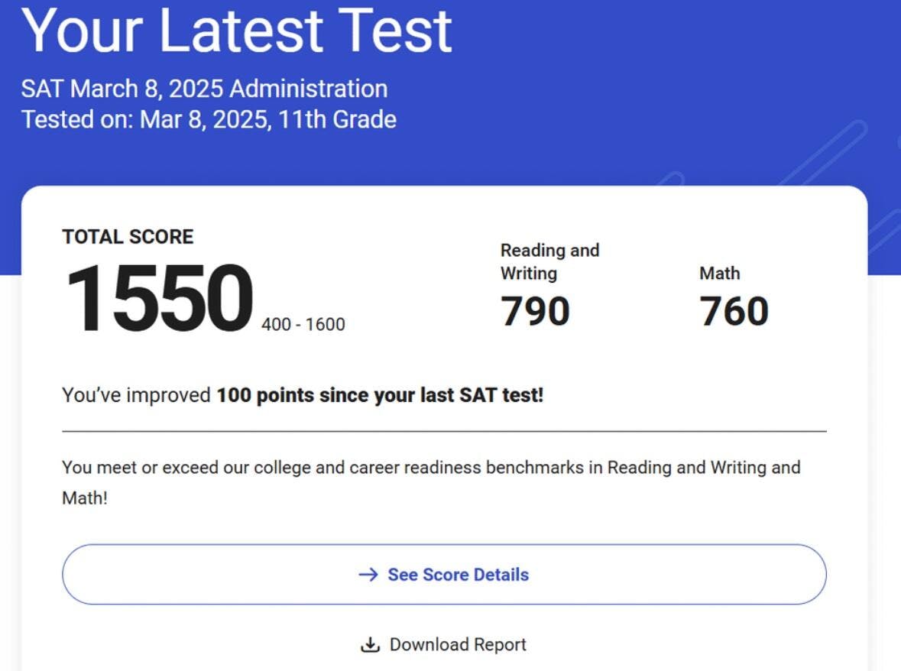Click the arrow icon in See Score Details
The height and width of the screenshot is (671, 901).
(x=368, y=575)
